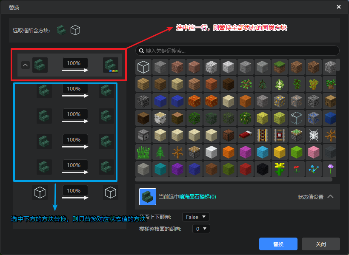349x255 pixels.
Task: Click the currently selected block preview thumbnail
Action: pos(148,197)
